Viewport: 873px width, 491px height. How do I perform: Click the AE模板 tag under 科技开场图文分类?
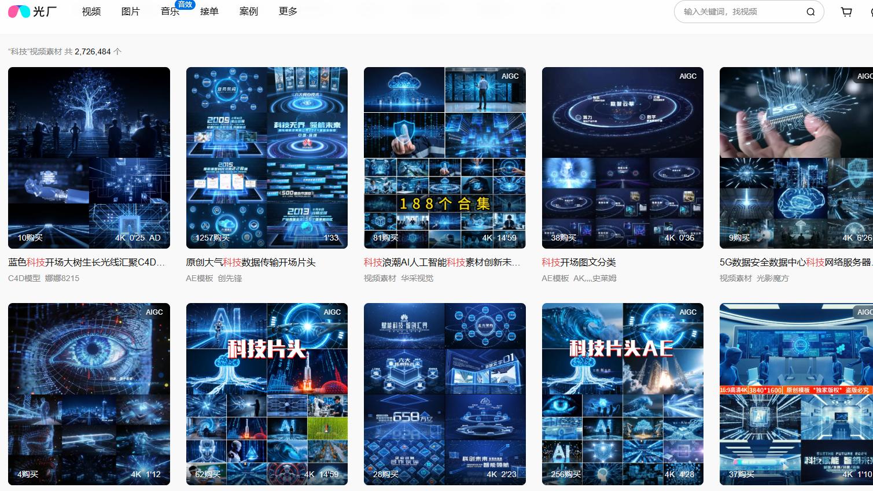pos(555,278)
